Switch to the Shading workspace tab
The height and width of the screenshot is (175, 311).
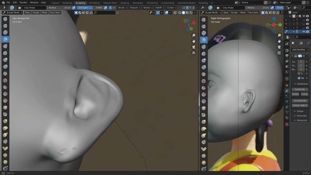point(125,3)
